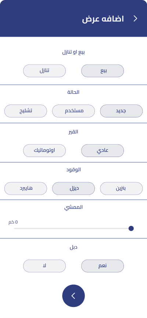Image resolution: width=147 pixels, height=318 pixels.
Task: Pick بنزين fuel type
Action: (121, 189)
